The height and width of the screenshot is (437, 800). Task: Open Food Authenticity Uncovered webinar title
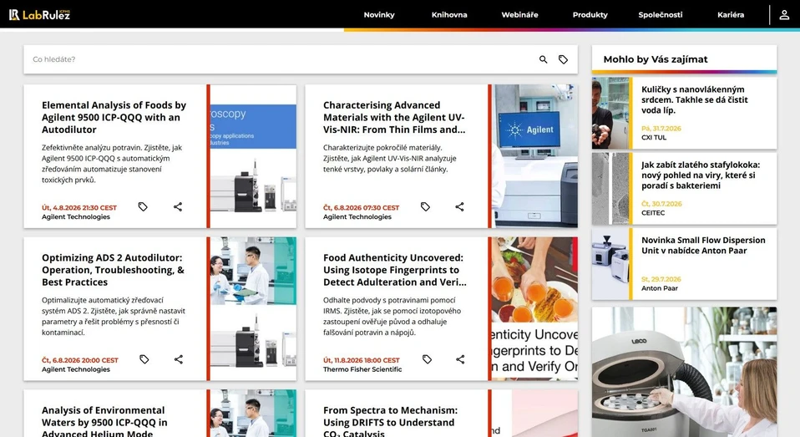pos(394,270)
